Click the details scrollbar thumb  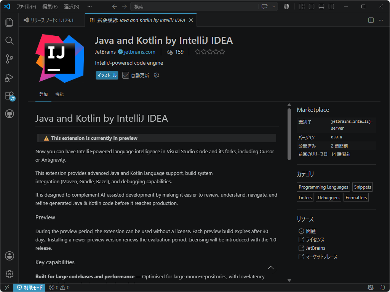pyautogui.click(x=289, y=134)
